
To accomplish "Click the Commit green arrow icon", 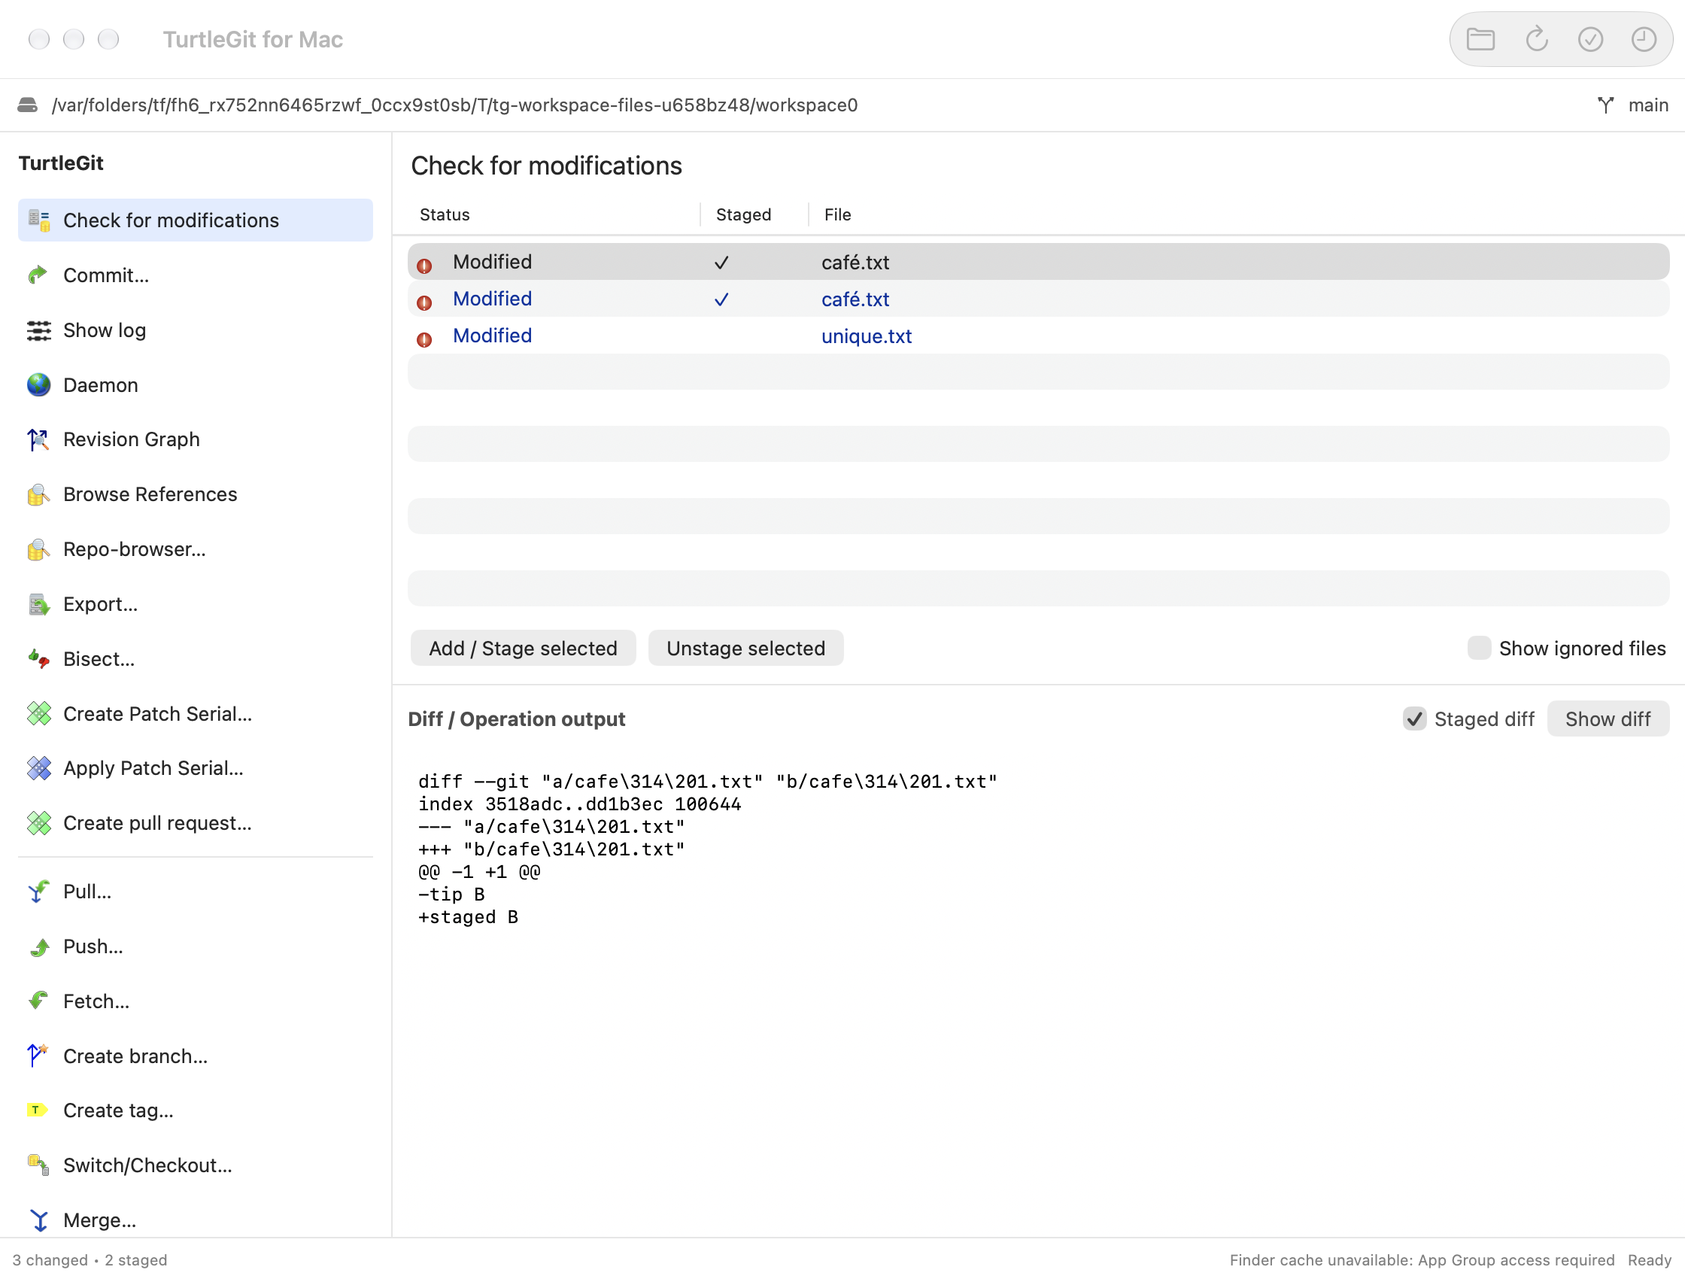I will pyautogui.click(x=38, y=275).
